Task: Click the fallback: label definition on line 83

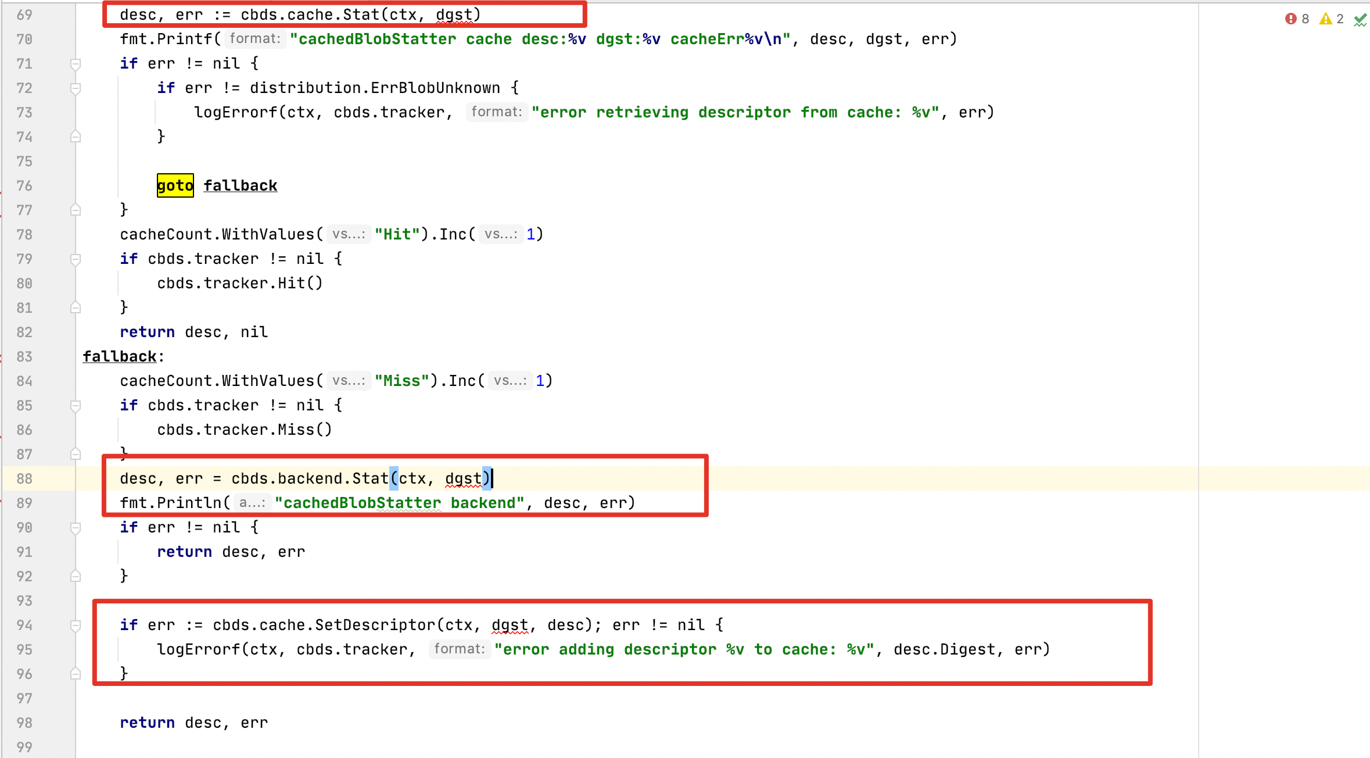Action: click(x=124, y=356)
